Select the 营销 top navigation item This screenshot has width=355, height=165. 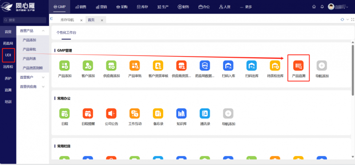point(101,7)
